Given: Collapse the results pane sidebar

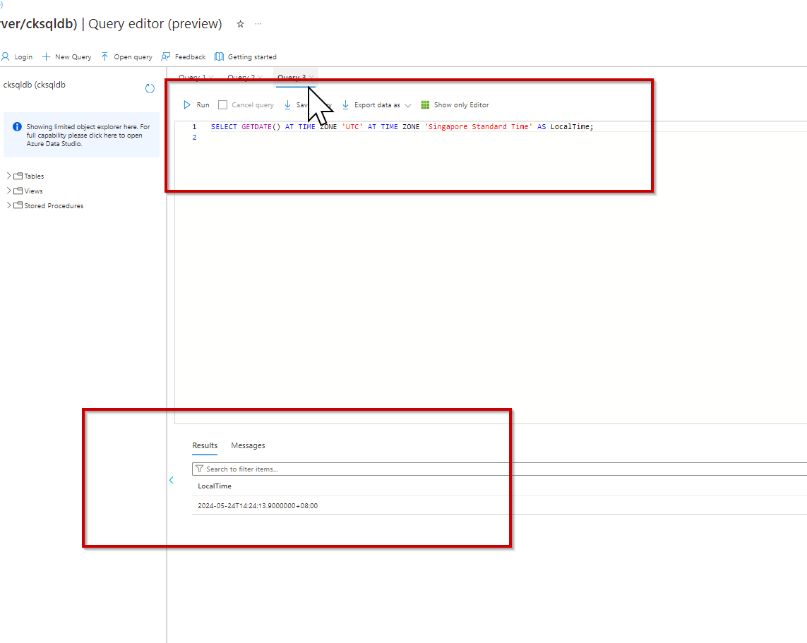Looking at the screenshot, I should (172, 479).
